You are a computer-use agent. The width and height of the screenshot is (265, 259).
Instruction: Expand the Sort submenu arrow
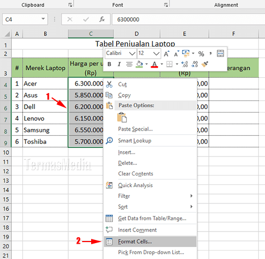191,207
